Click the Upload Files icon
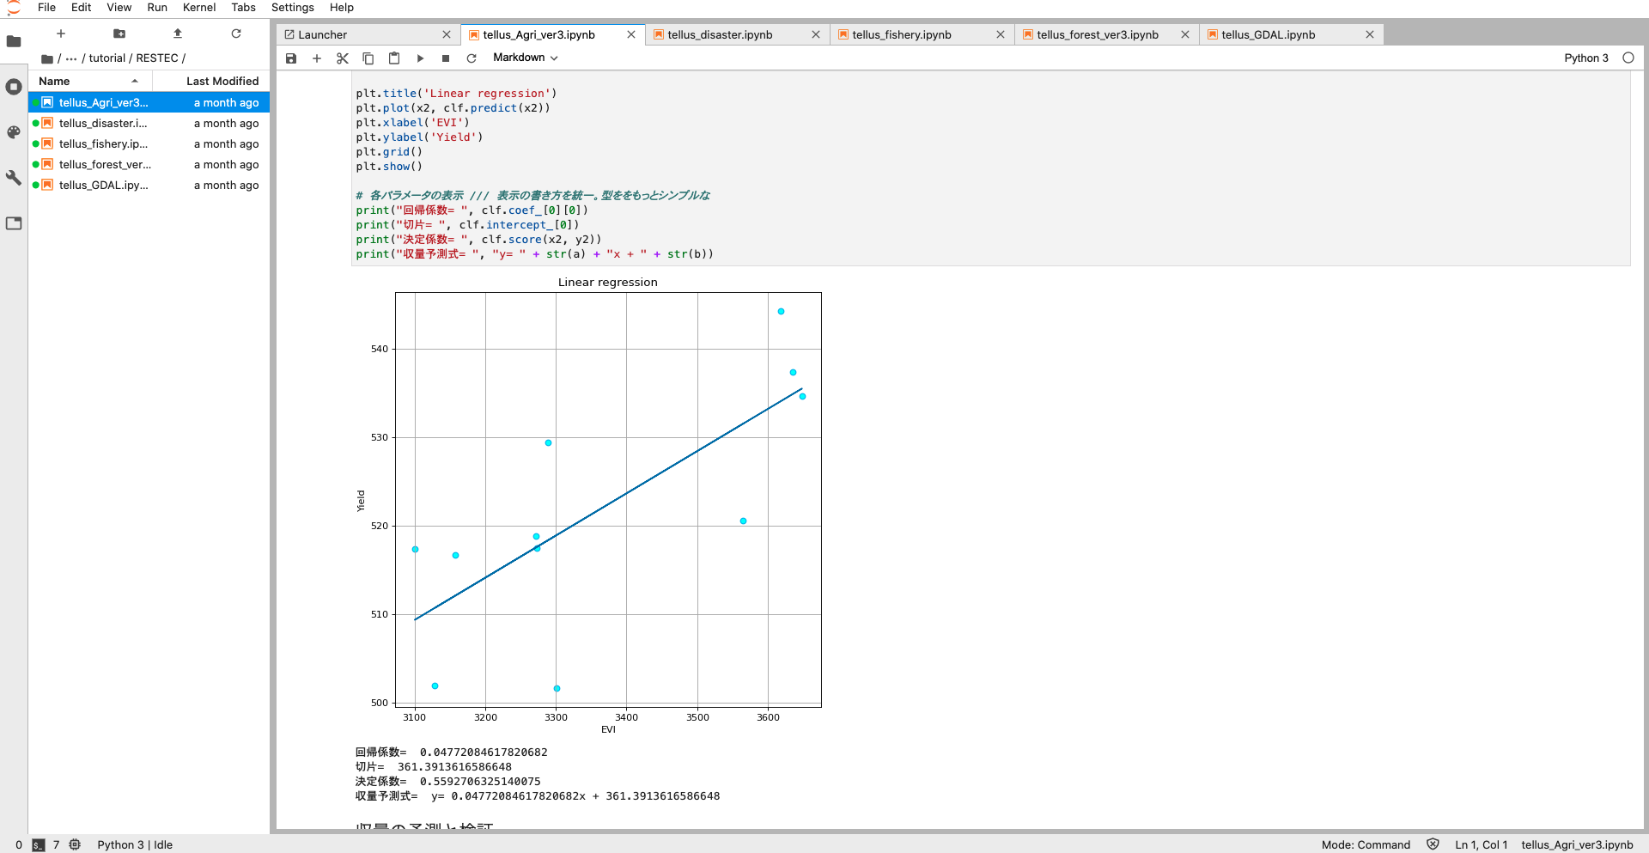The image size is (1649, 853). pyautogui.click(x=178, y=34)
